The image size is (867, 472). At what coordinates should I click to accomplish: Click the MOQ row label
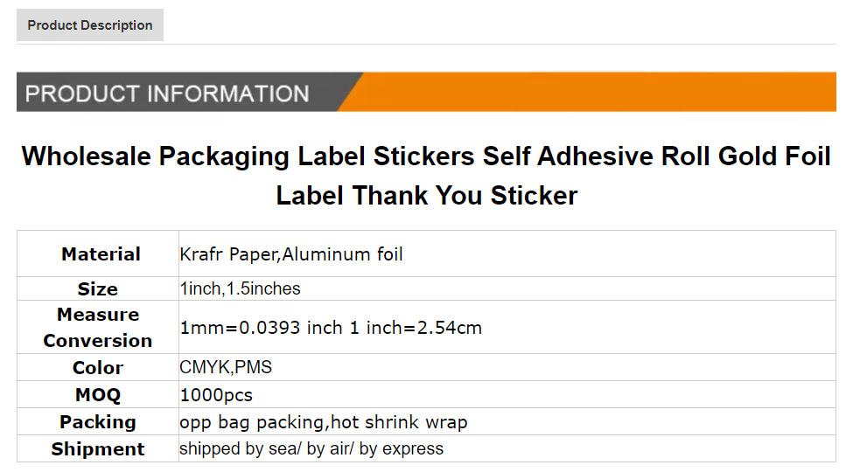pos(98,394)
